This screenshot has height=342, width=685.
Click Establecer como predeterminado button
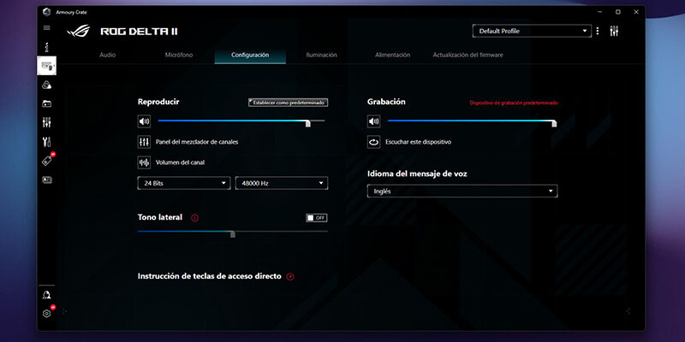click(289, 103)
